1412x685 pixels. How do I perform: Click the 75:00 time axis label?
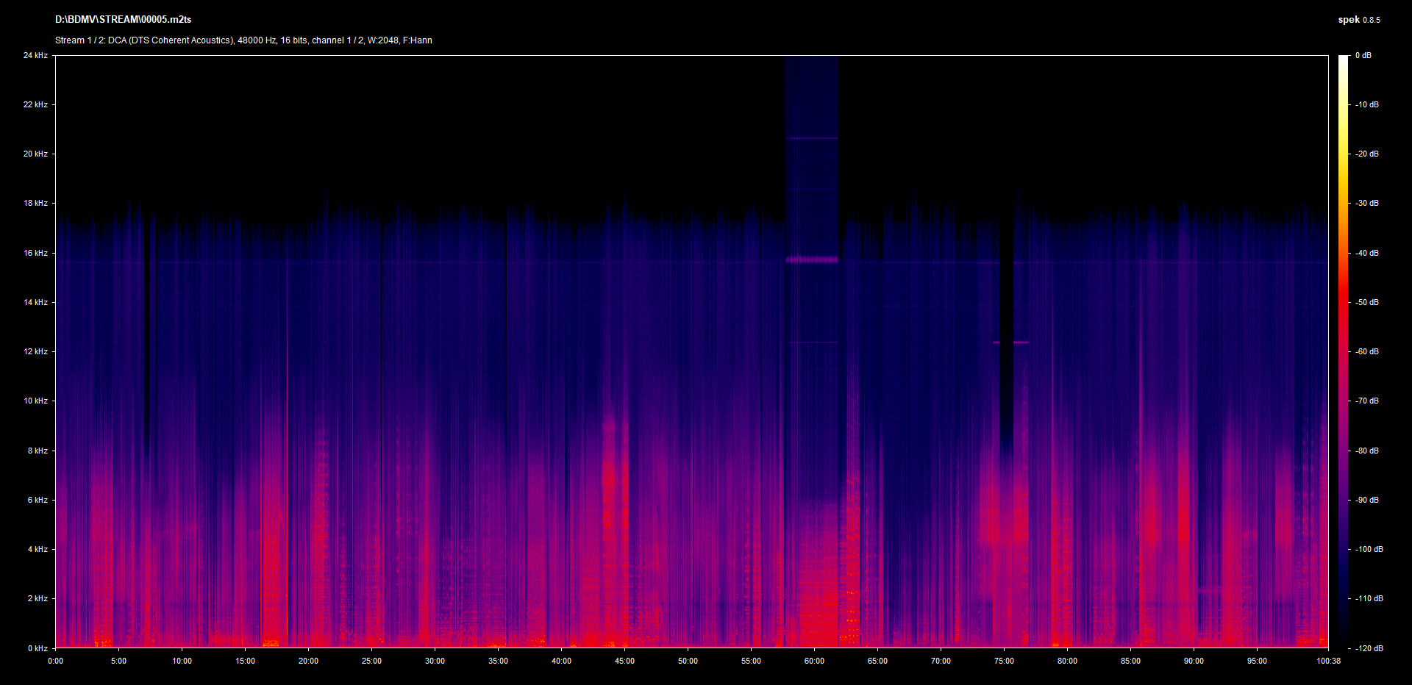point(1004,661)
